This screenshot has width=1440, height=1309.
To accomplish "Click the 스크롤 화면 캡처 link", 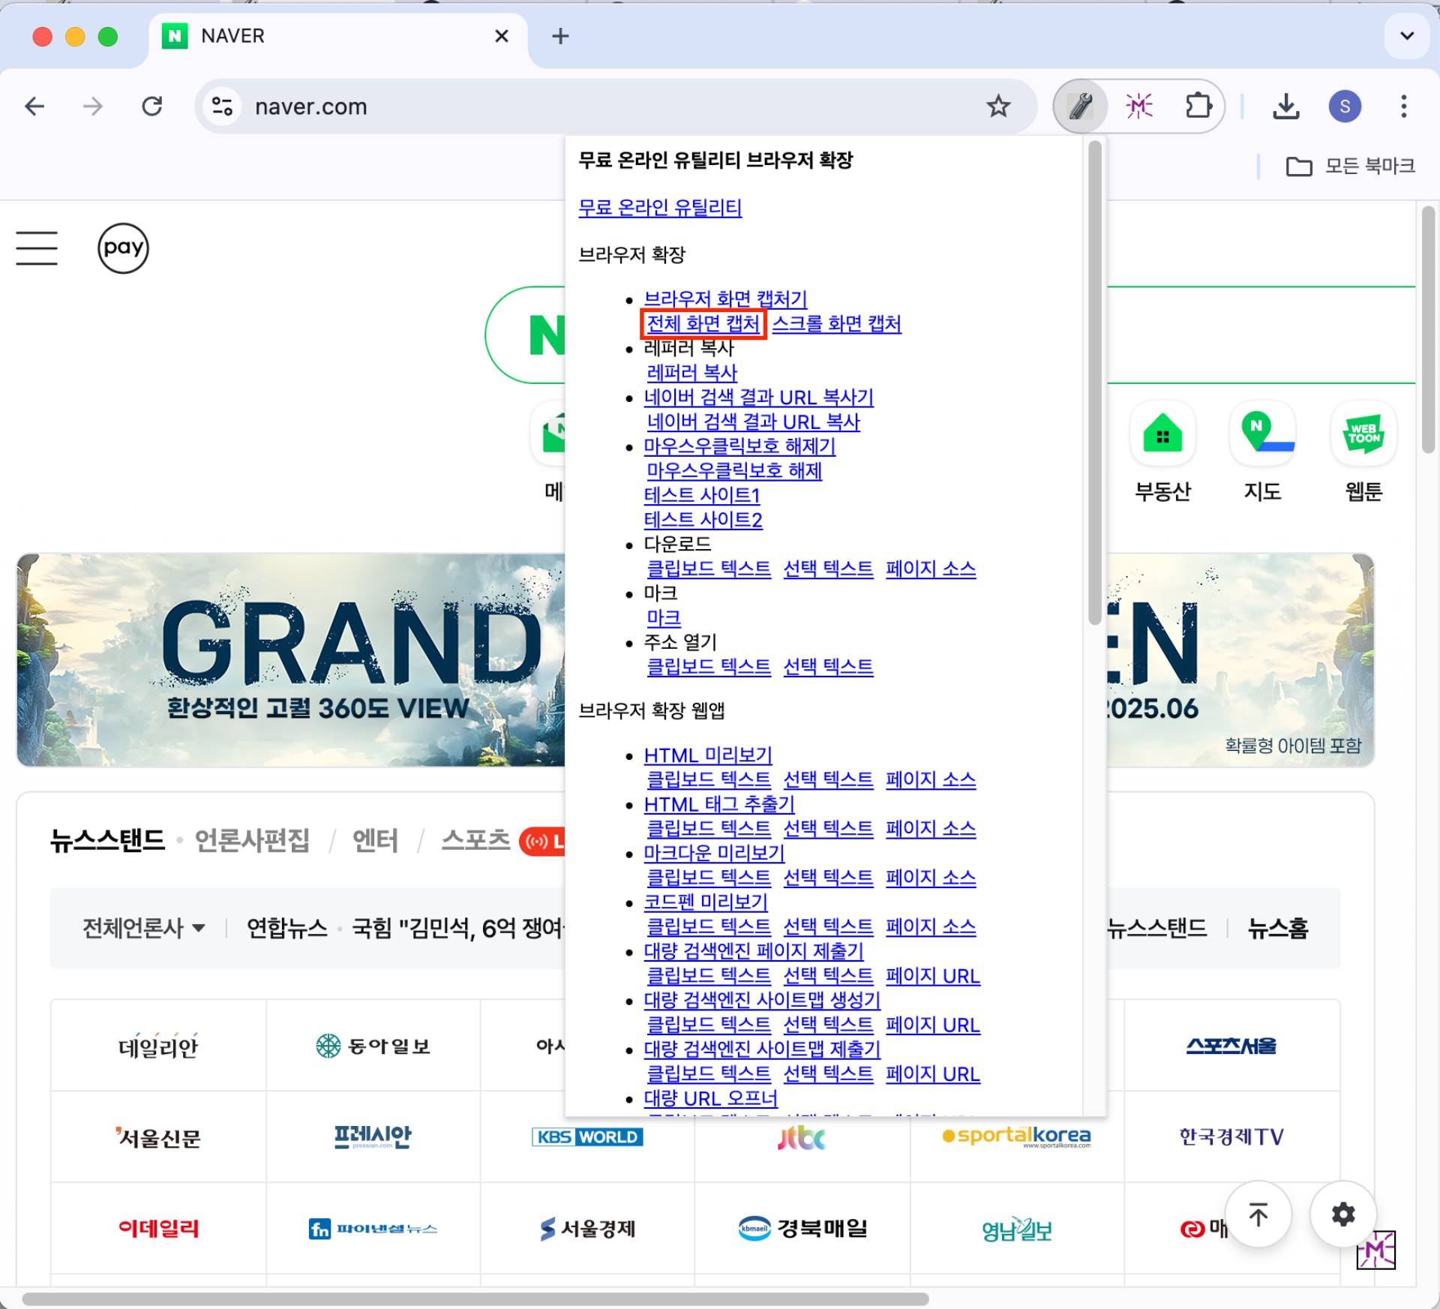I will click(x=836, y=324).
